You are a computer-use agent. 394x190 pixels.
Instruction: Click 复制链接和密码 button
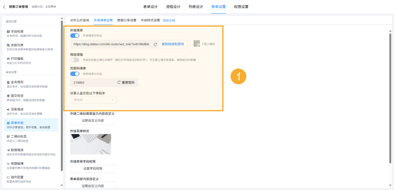click(172, 44)
